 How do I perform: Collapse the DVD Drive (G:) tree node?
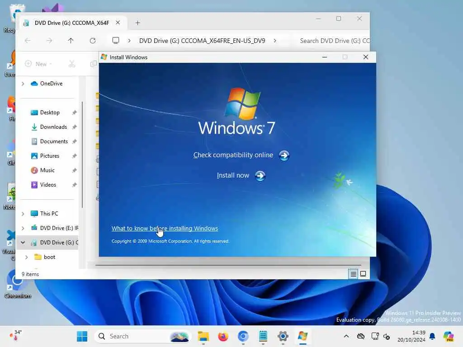coord(23,243)
